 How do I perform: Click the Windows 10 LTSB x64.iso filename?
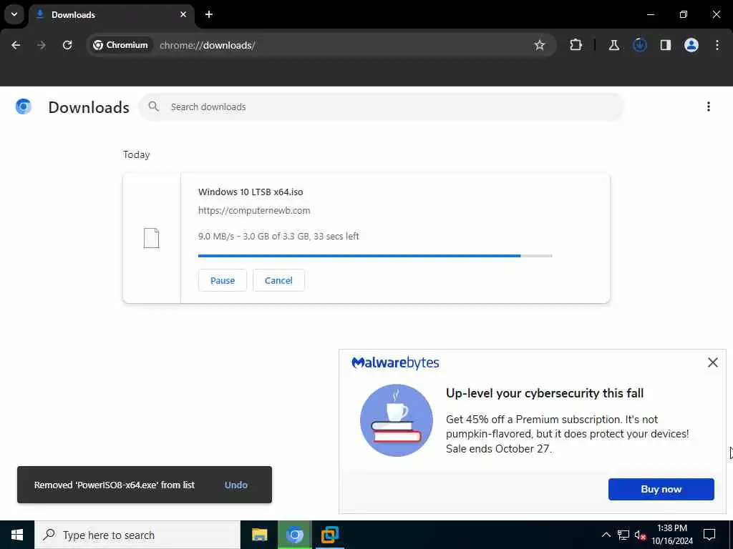(x=251, y=192)
